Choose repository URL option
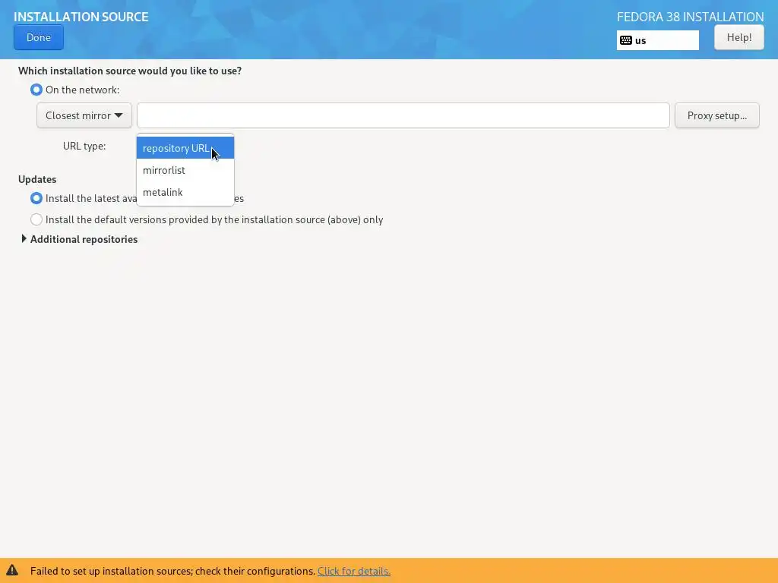Viewport: 778px width, 583px height. (x=185, y=148)
